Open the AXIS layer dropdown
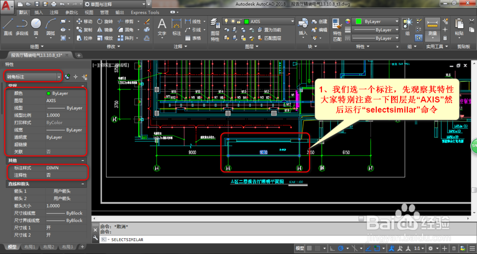Image resolution: width=477 pixels, height=254 pixels. [259, 21]
